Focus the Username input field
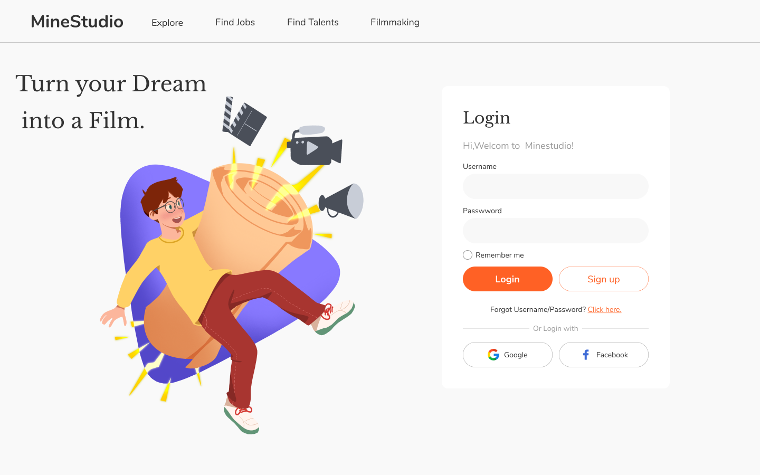The image size is (760, 475). click(556, 186)
